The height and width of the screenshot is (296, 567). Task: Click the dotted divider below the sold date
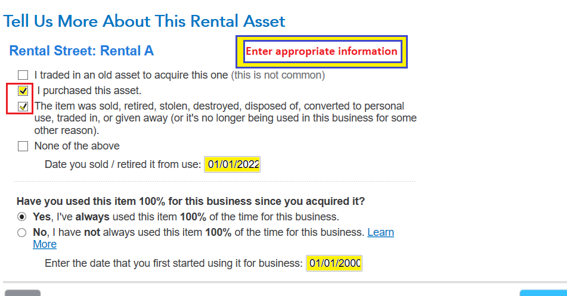215,181
